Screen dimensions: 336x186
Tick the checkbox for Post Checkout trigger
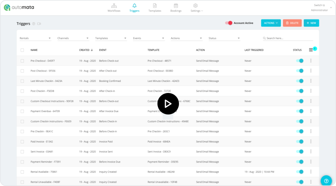point(22,71)
